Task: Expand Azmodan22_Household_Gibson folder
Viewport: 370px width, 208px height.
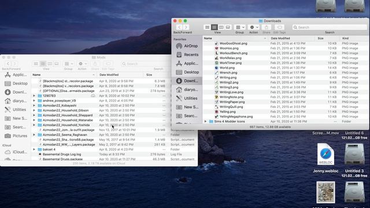Action: (x=34, y=110)
